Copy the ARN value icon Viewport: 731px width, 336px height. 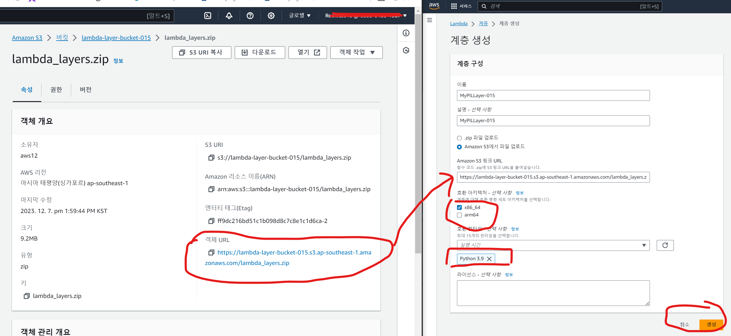click(211, 189)
